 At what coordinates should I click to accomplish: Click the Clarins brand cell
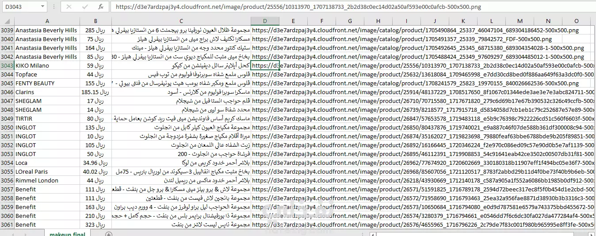click(47, 92)
